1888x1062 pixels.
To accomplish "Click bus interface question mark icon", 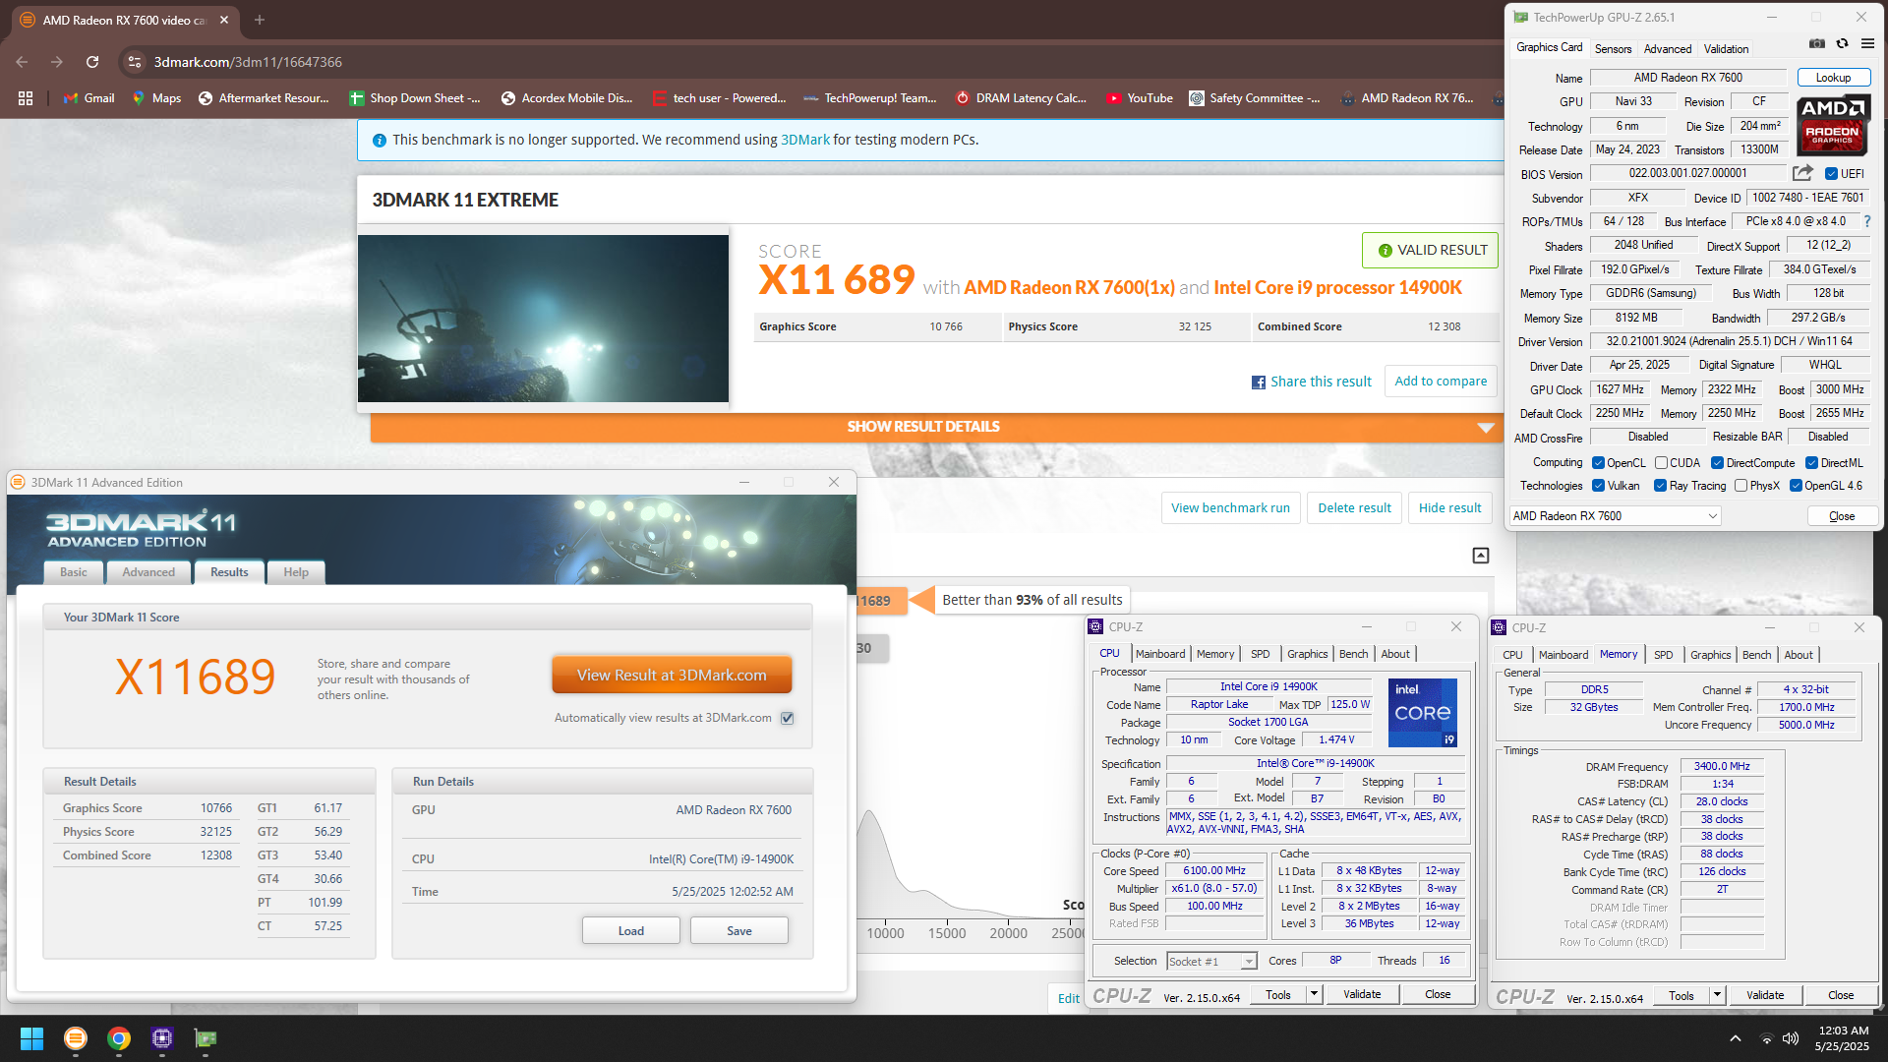I will pyautogui.click(x=1867, y=221).
